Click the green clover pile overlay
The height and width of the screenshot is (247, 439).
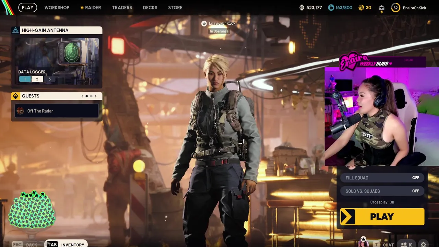(x=32, y=210)
